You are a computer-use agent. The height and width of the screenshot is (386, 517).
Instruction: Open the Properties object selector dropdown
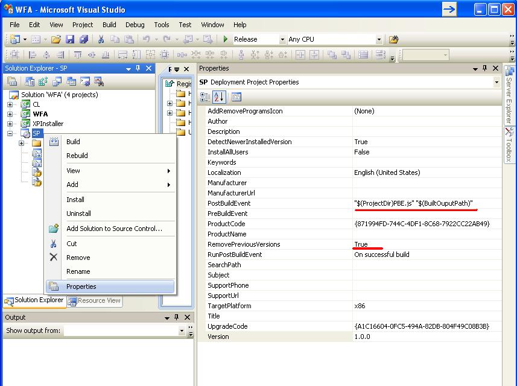(496, 82)
